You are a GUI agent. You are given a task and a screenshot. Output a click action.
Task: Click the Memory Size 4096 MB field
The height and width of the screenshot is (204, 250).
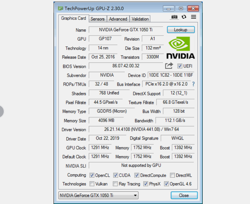[x=106, y=120]
